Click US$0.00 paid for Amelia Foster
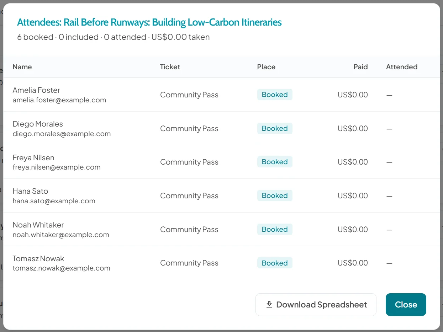 pos(353,95)
